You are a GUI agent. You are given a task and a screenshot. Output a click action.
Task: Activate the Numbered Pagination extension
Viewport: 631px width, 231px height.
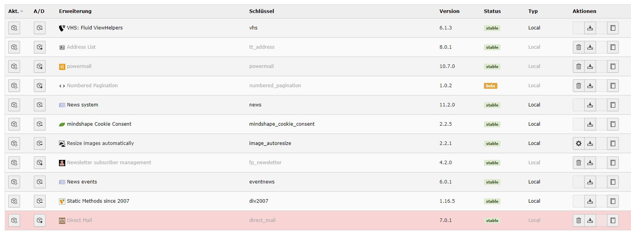pos(40,86)
